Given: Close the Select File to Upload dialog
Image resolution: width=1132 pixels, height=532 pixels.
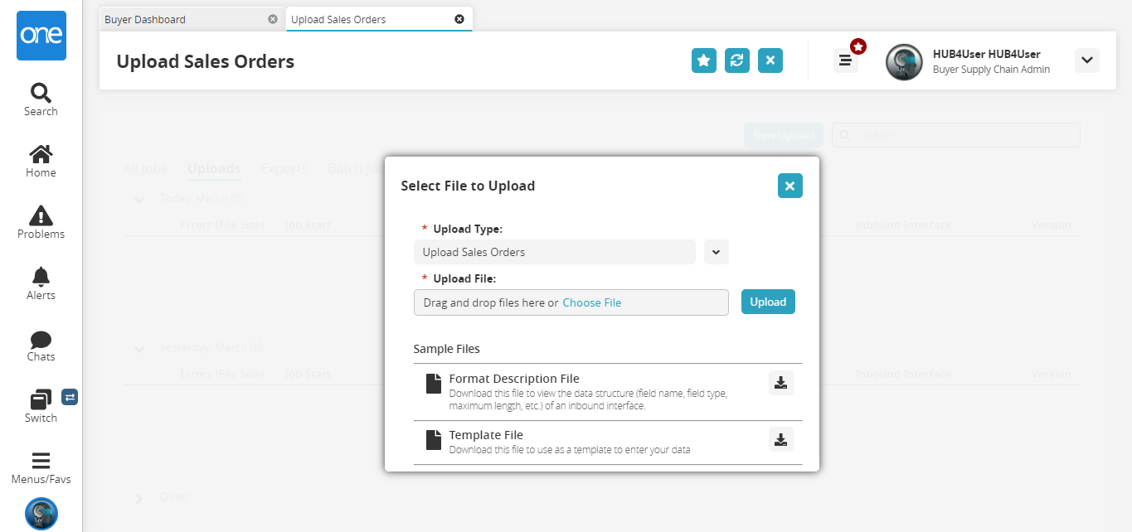Looking at the screenshot, I should pos(789,186).
